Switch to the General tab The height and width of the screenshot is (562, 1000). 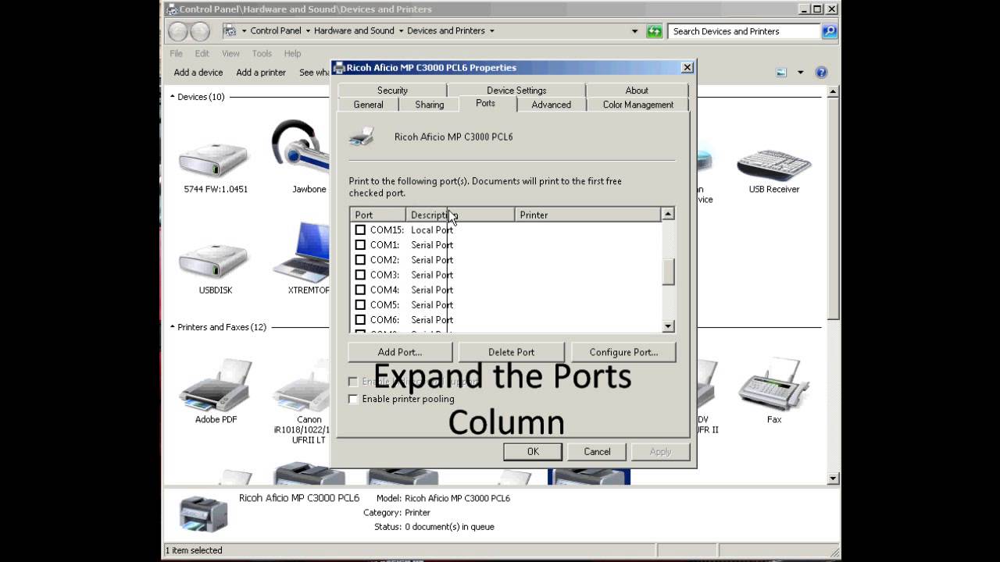368,105
